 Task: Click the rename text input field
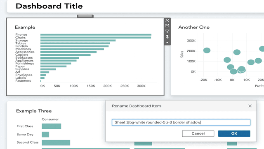coord(181,122)
